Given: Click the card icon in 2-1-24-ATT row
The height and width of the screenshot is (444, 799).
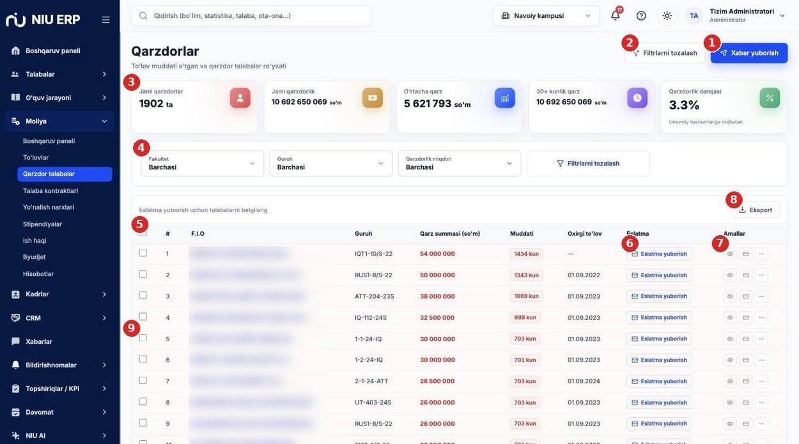Looking at the screenshot, I should [745, 381].
